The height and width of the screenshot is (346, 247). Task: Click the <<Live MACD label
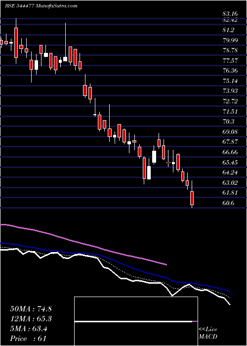click(x=208, y=333)
